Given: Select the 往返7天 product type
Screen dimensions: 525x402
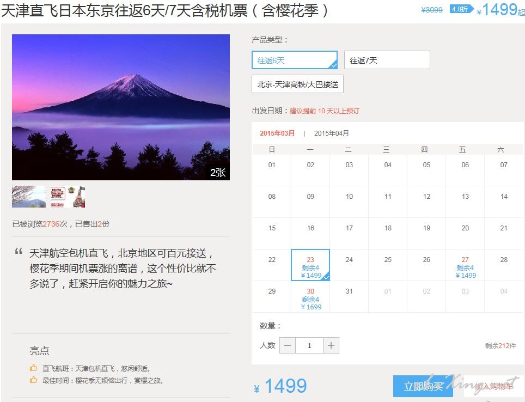Looking at the screenshot, I should pyautogui.click(x=387, y=60).
